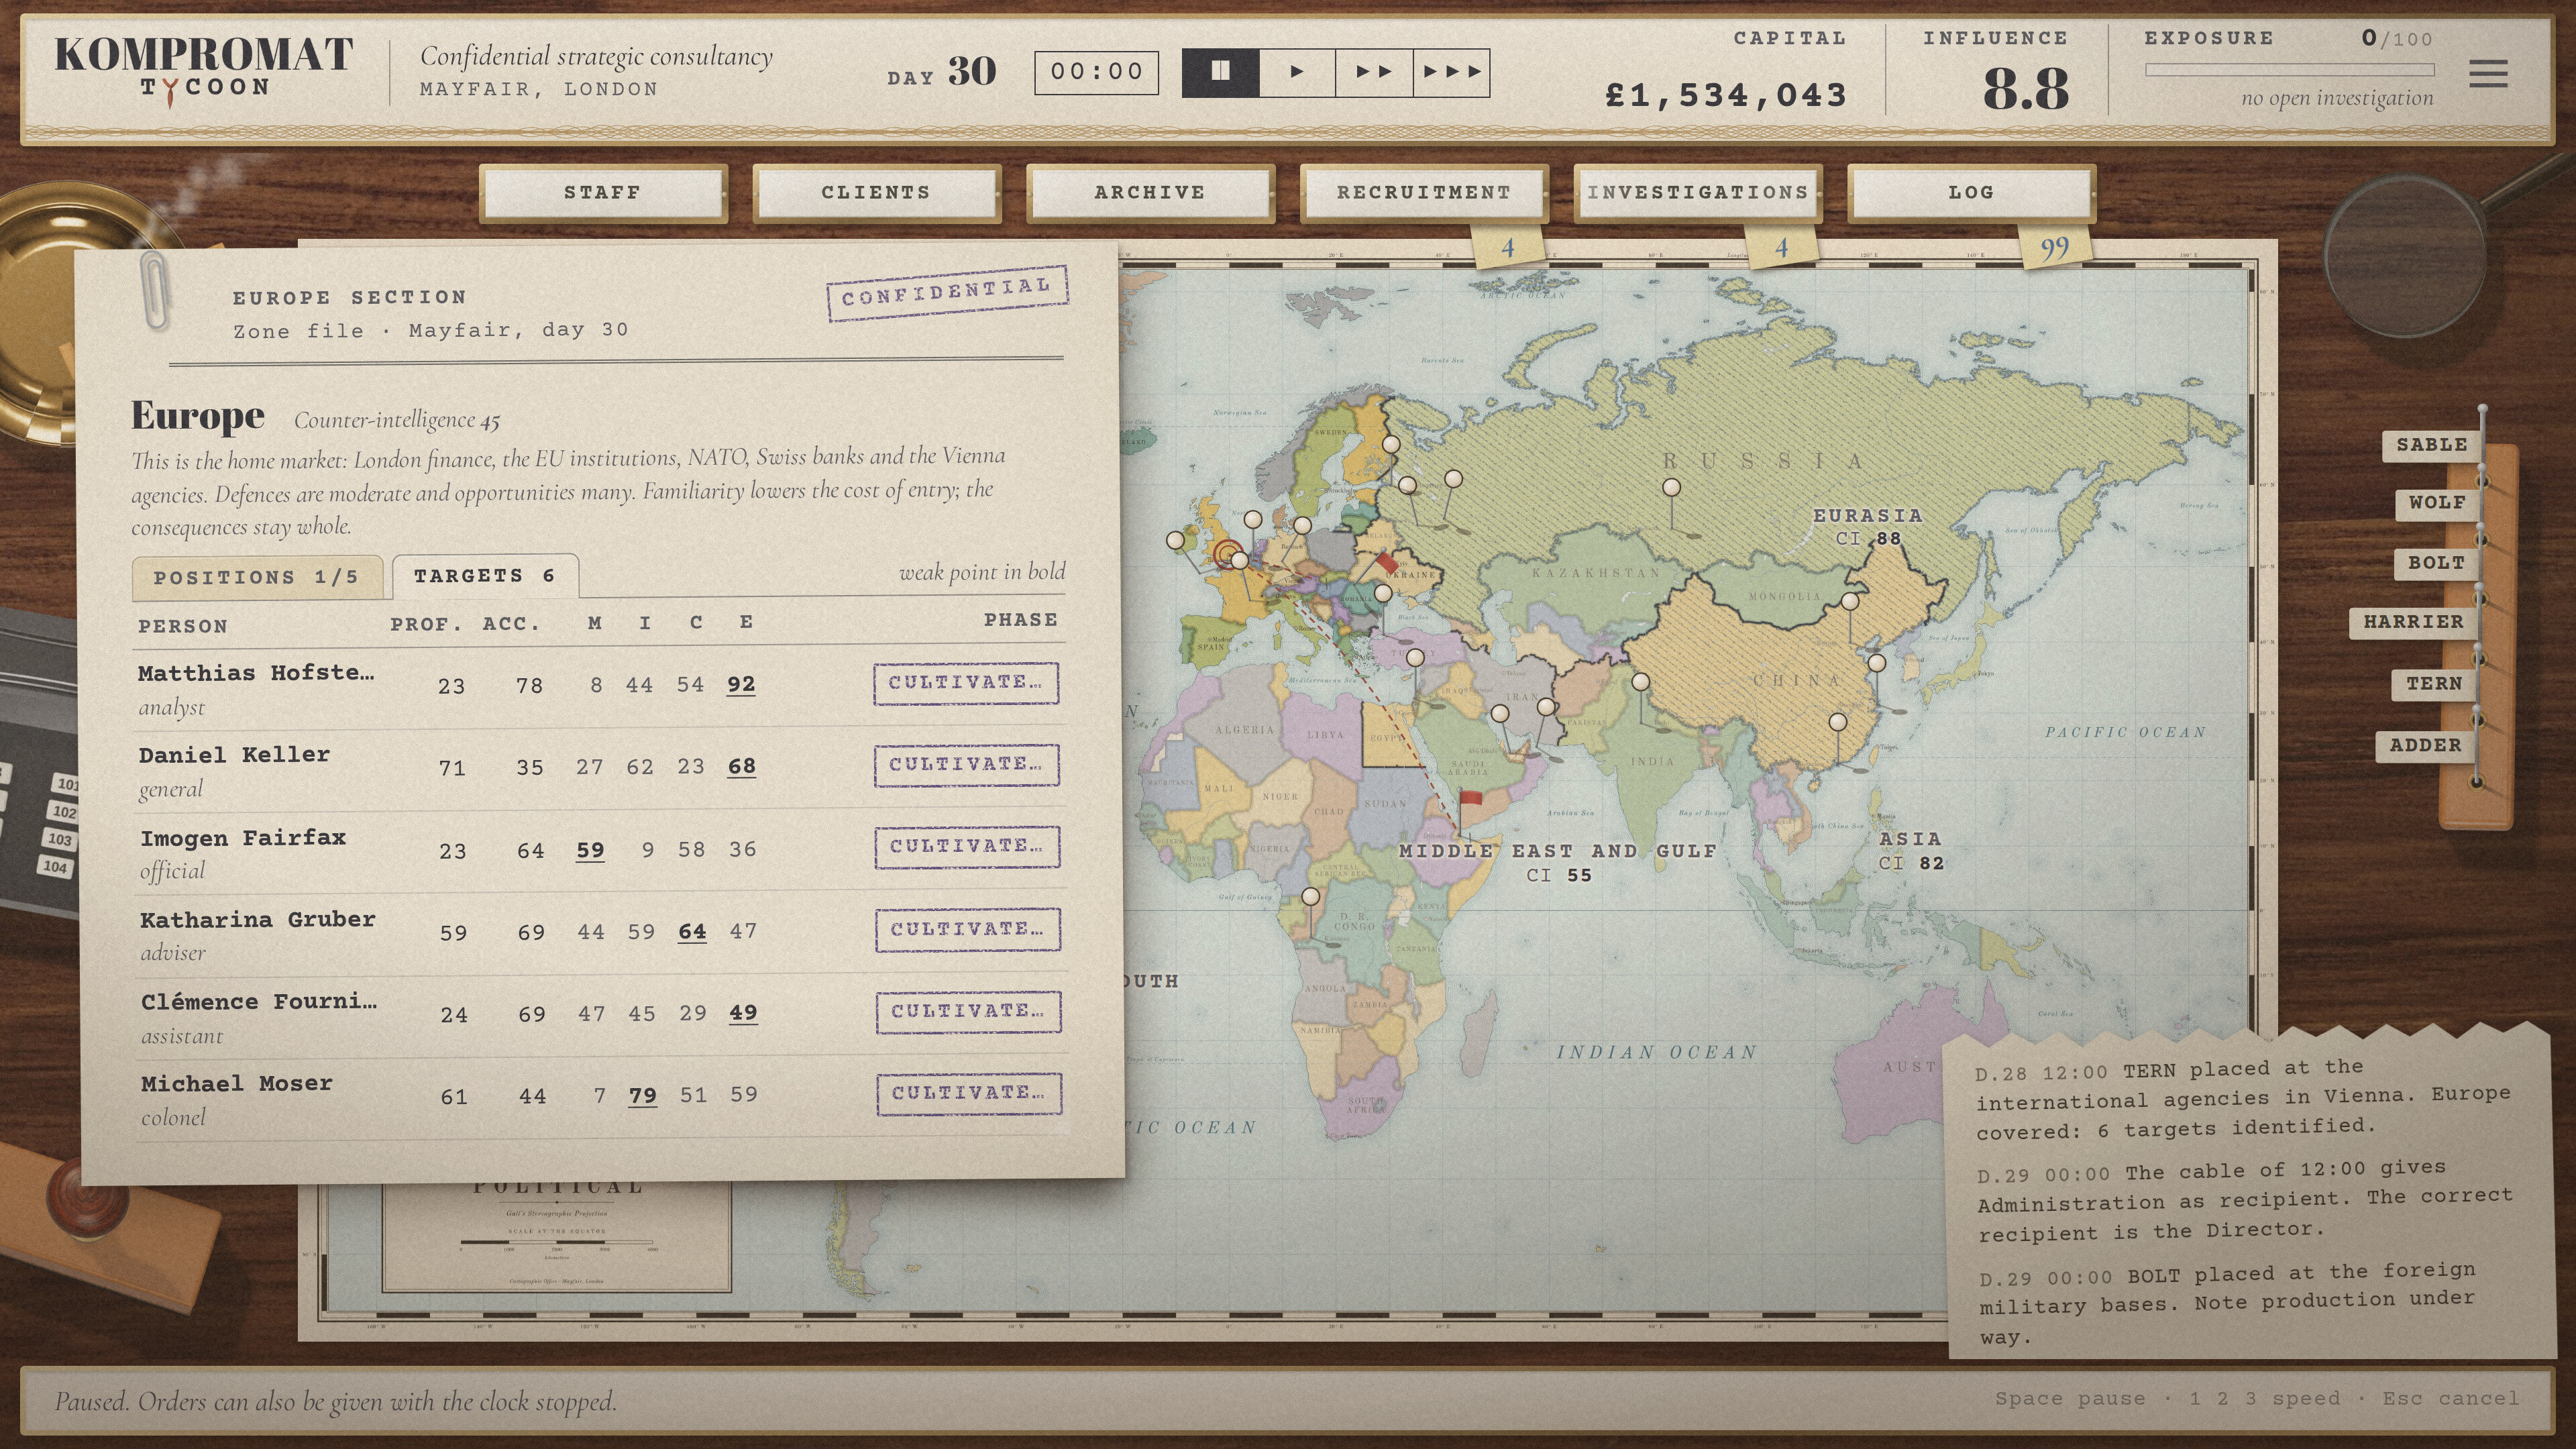Cultivate general Daniel Keller
The width and height of the screenshot is (2576, 1449).
pos(967,765)
